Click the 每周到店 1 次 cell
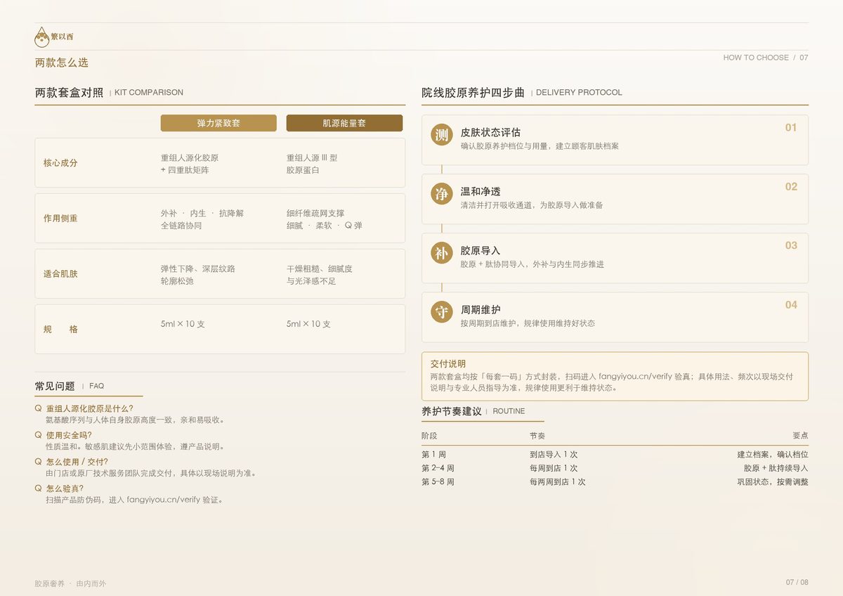The height and width of the screenshot is (596, 843). 554,468
